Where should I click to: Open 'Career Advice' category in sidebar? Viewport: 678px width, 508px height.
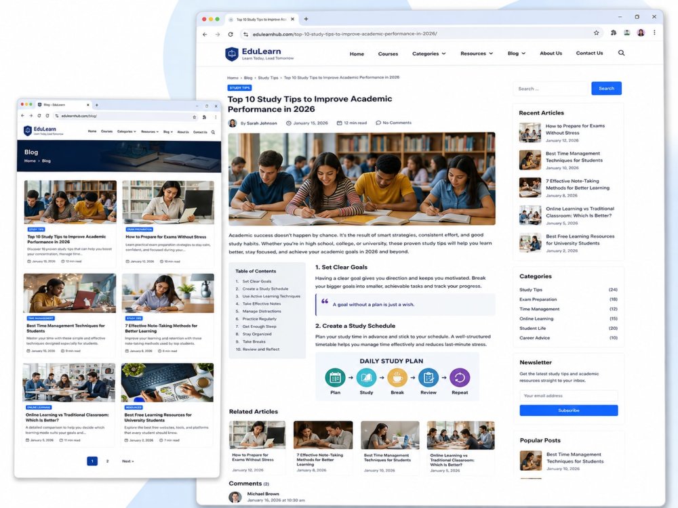534,338
